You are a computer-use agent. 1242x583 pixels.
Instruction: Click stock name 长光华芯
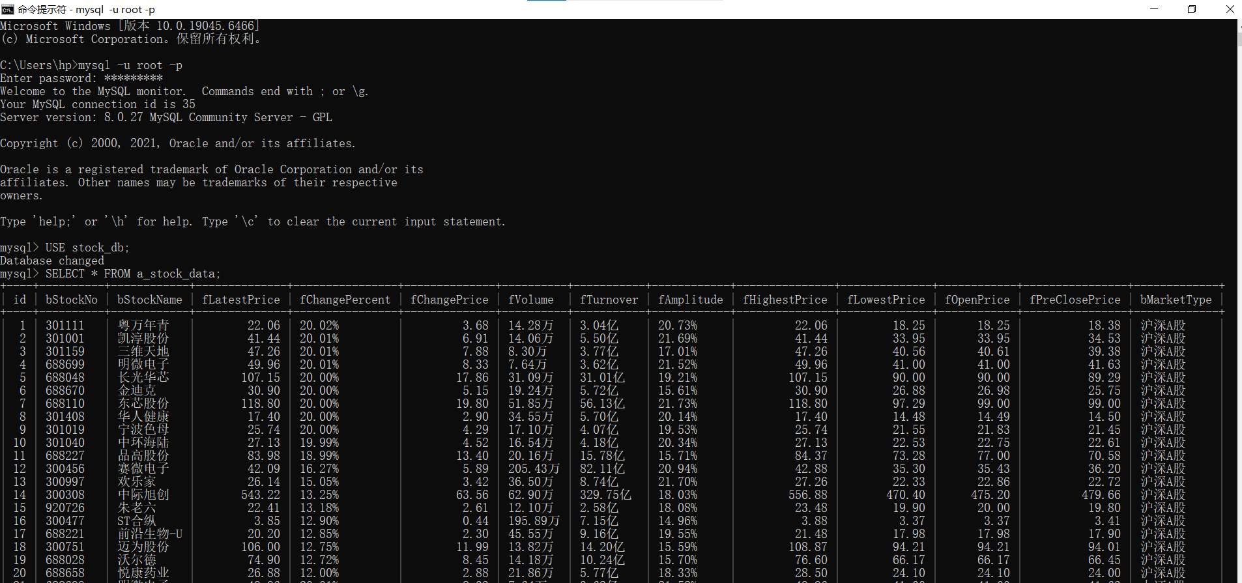143,378
